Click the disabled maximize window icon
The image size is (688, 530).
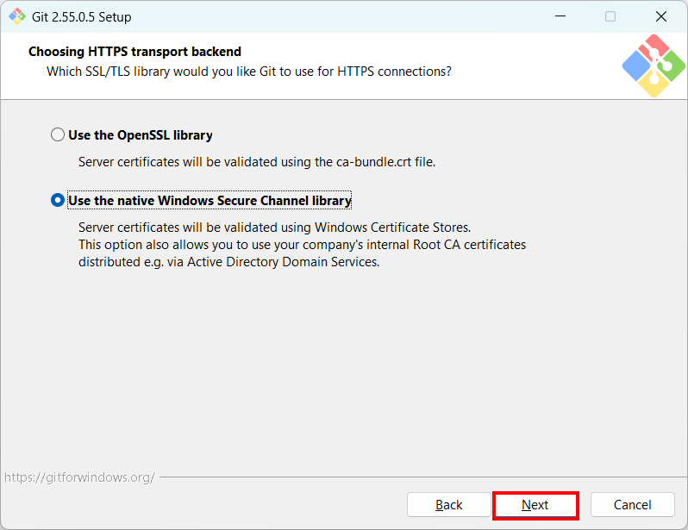coord(610,16)
